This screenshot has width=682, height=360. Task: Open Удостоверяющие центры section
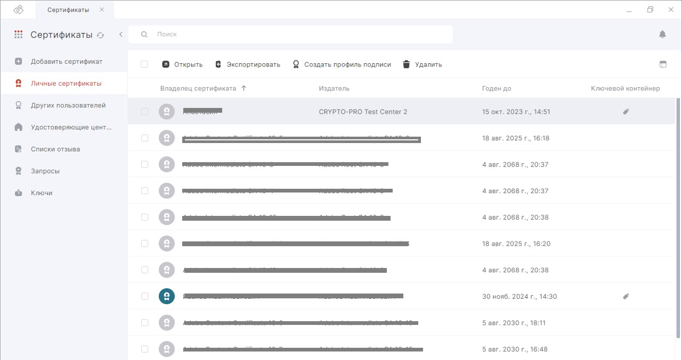tap(64, 127)
